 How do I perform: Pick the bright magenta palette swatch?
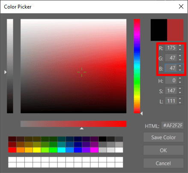pyautogui.click(x=94, y=150)
